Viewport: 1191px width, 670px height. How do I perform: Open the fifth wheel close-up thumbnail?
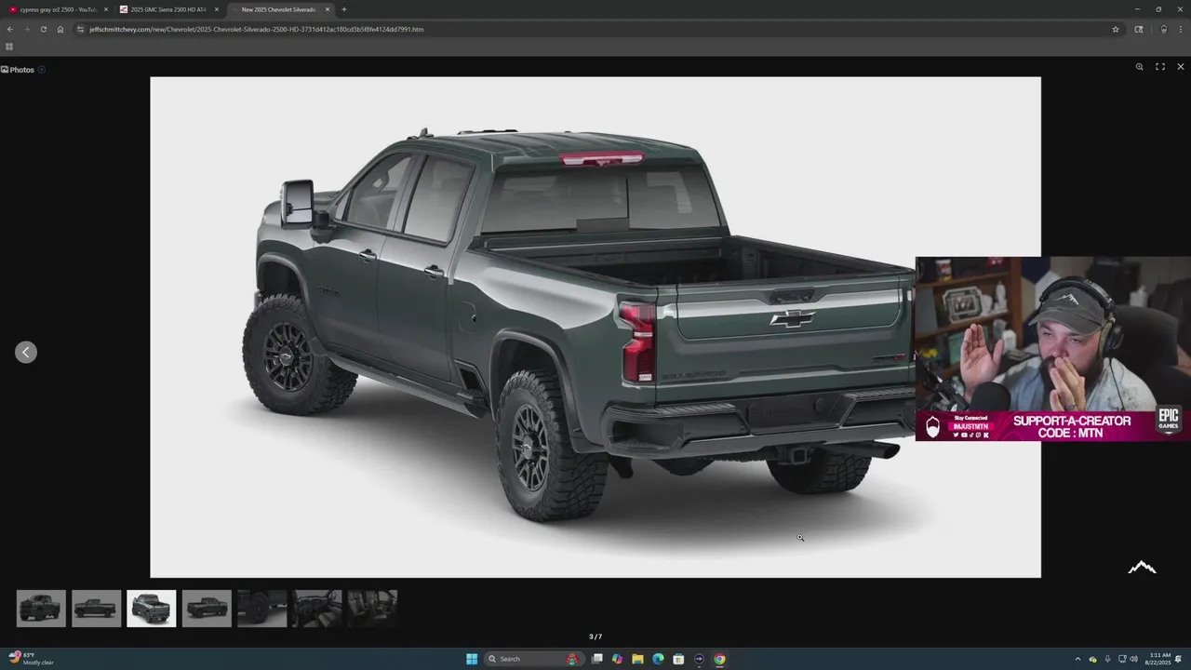[261, 609]
